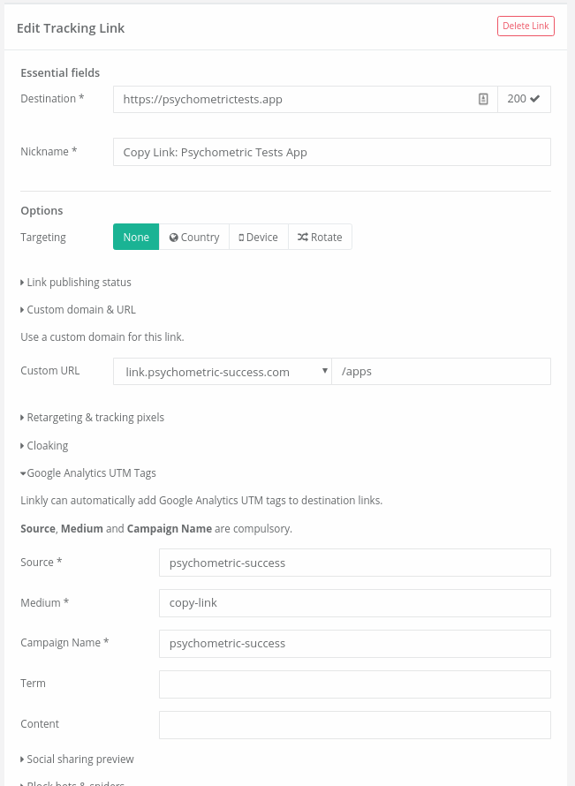Expand Retargeting & tracking pixels section

[x=95, y=418]
